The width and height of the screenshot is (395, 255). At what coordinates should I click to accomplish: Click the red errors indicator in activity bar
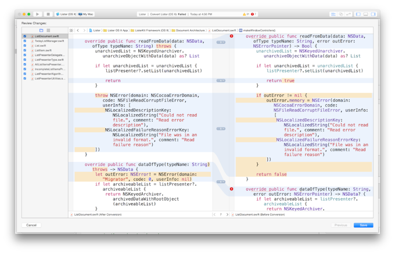(x=253, y=14)
